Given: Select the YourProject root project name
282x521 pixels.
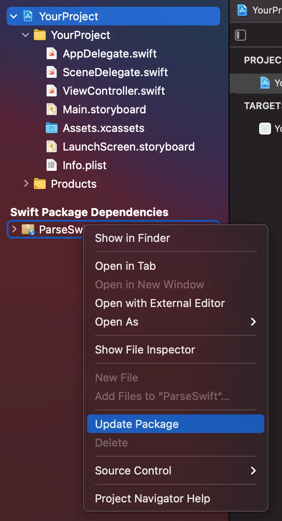Looking at the screenshot, I should click(69, 16).
